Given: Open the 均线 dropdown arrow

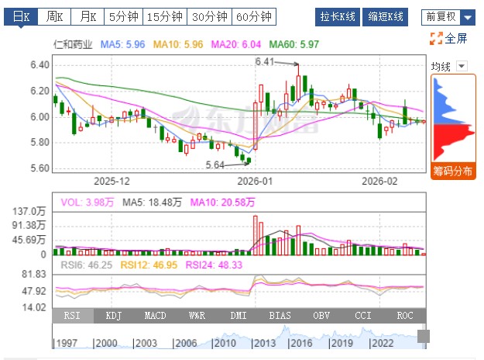Looking at the screenshot, I should pos(462,66).
